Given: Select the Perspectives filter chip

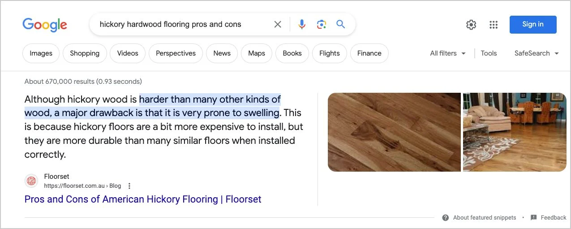Looking at the screenshot, I should [x=176, y=53].
